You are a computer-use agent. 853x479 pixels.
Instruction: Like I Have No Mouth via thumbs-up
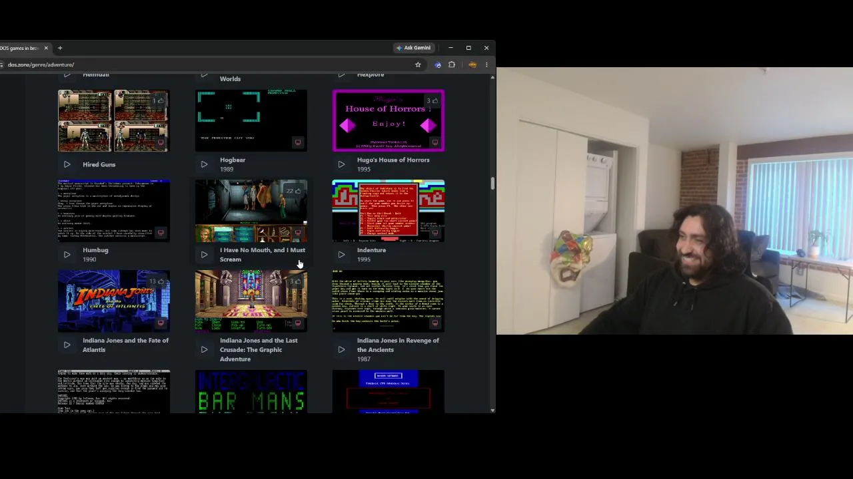[298, 191]
